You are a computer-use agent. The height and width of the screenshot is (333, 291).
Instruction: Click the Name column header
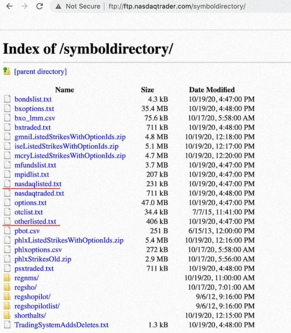(x=64, y=90)
